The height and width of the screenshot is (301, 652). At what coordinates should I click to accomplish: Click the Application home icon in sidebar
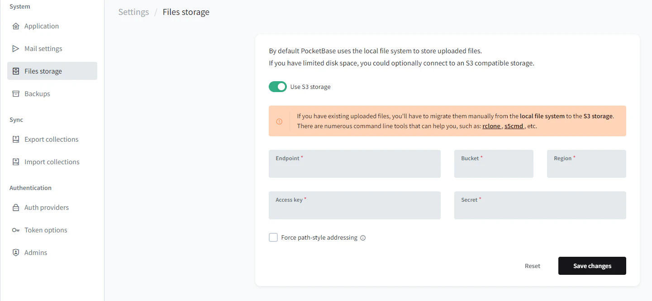[x=16, y=26]
